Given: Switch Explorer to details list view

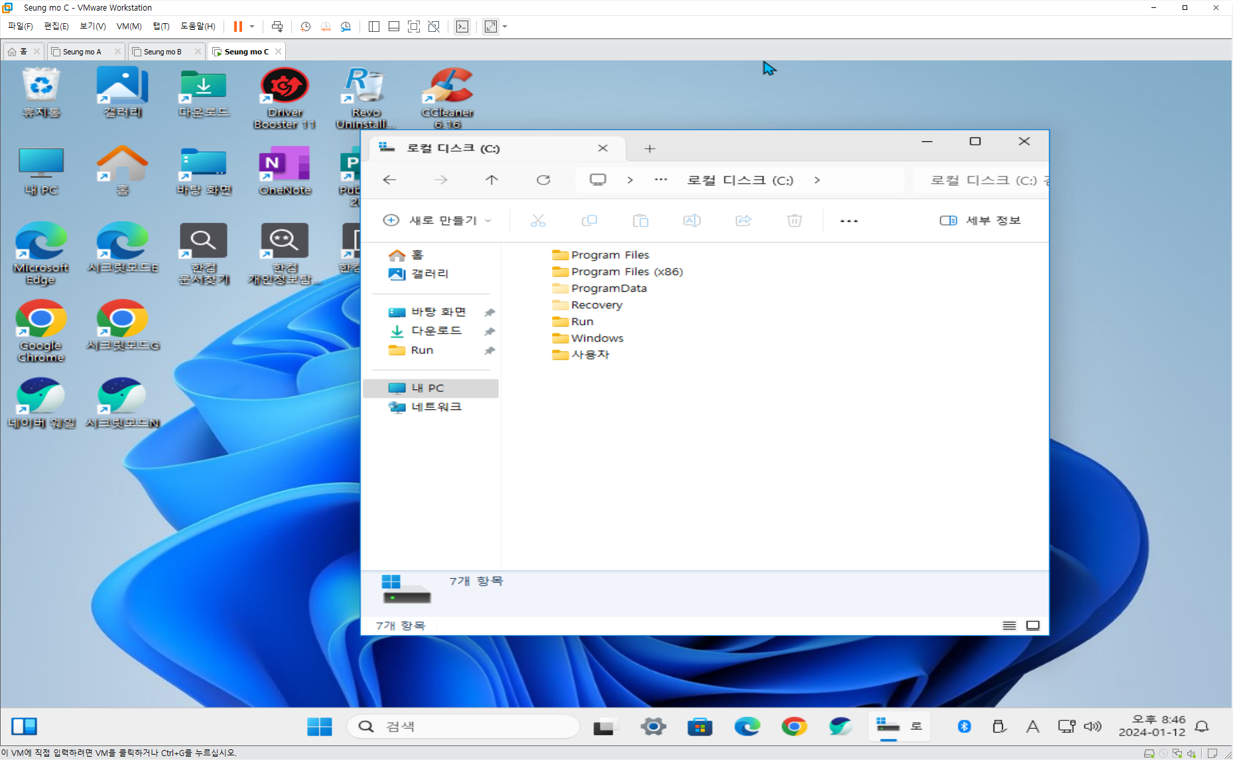Looking at the screenshot, I should (x=1009, y=625).
